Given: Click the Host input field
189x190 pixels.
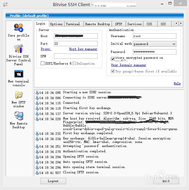Looking at the screenshot, I should [x=76, y=36].
